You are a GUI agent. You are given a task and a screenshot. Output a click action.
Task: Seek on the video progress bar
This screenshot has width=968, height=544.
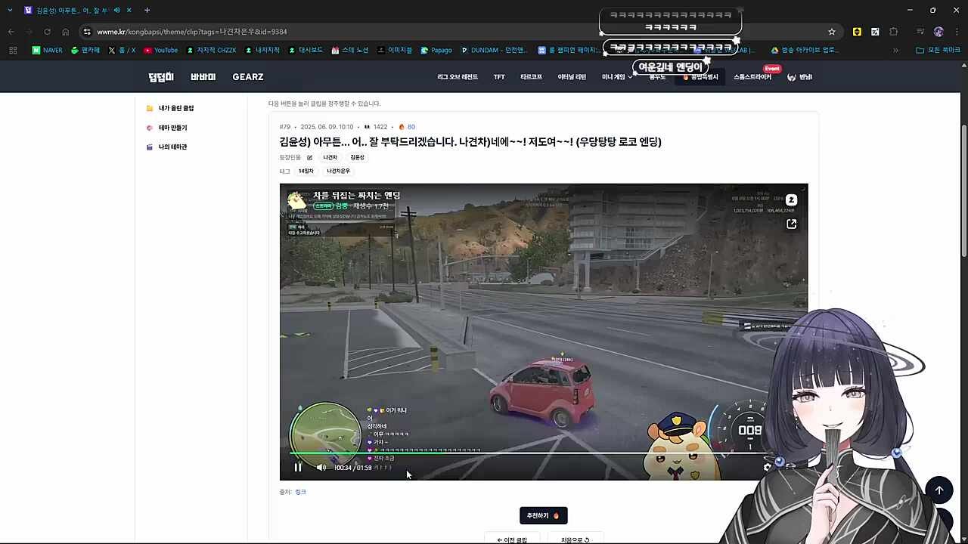[x=529, y=453]
